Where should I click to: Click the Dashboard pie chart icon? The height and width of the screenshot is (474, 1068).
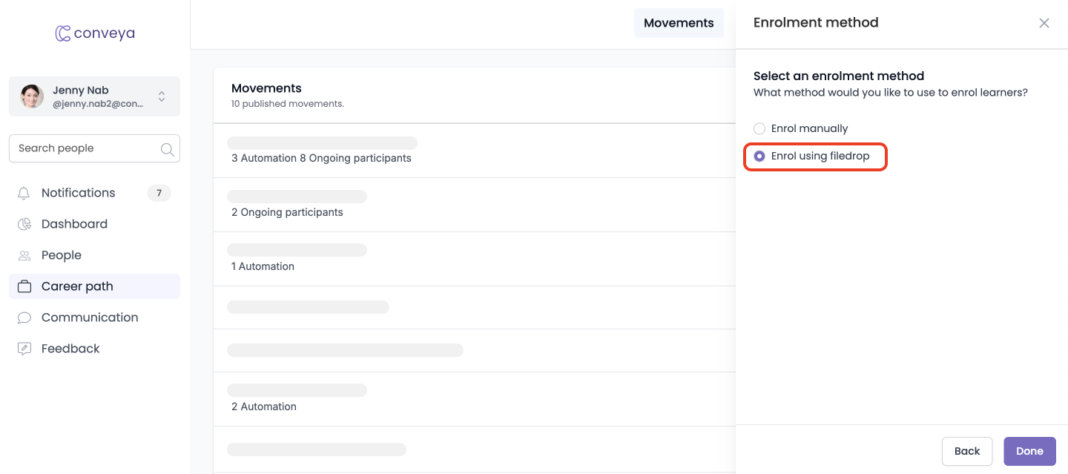24,224
